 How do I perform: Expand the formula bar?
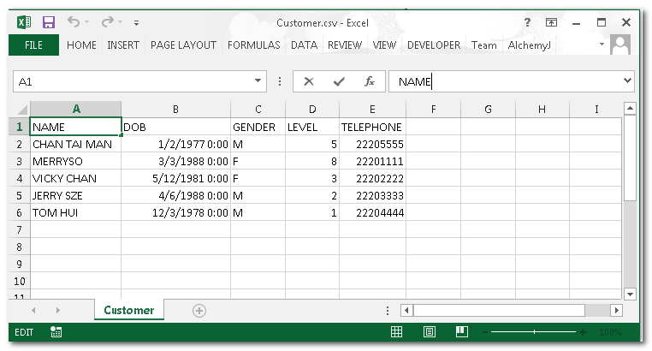(x=627, y=81)
